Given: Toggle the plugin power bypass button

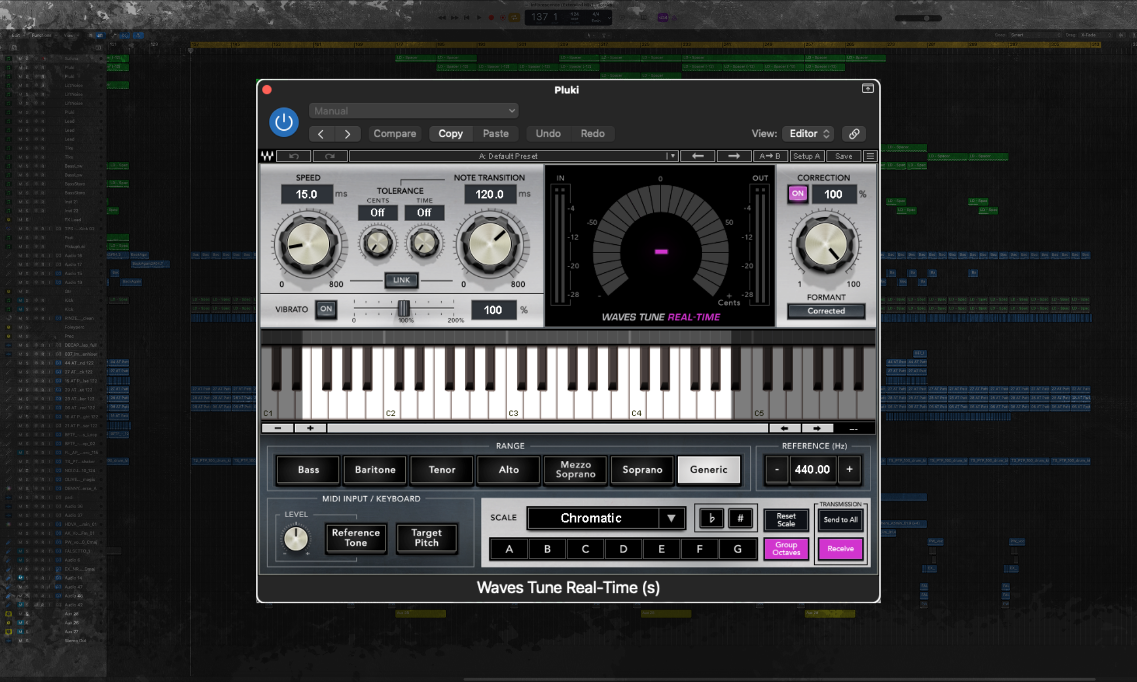Looking at the screenshot, I should 284,122.
